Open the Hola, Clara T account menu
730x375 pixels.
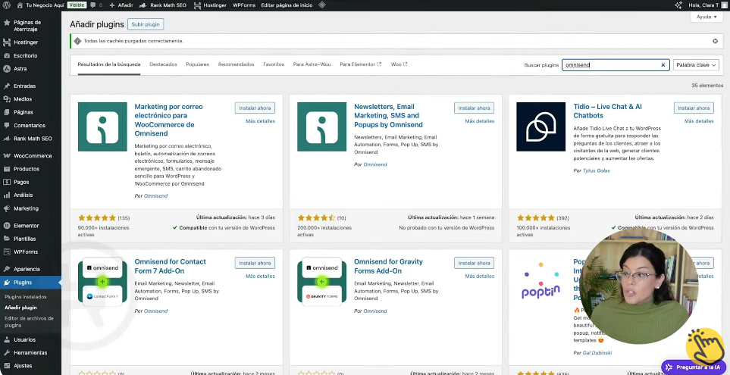point(707,5)
